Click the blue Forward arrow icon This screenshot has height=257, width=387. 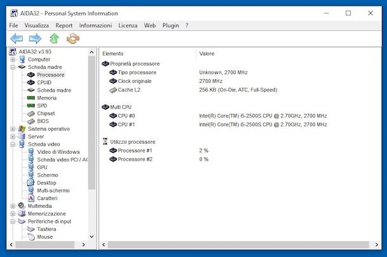[35, 39]
